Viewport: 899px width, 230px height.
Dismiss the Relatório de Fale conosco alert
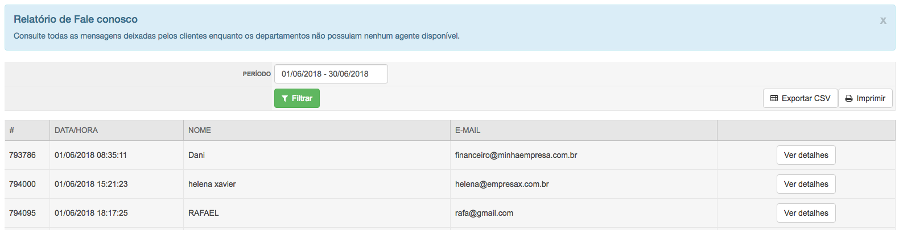883,20
